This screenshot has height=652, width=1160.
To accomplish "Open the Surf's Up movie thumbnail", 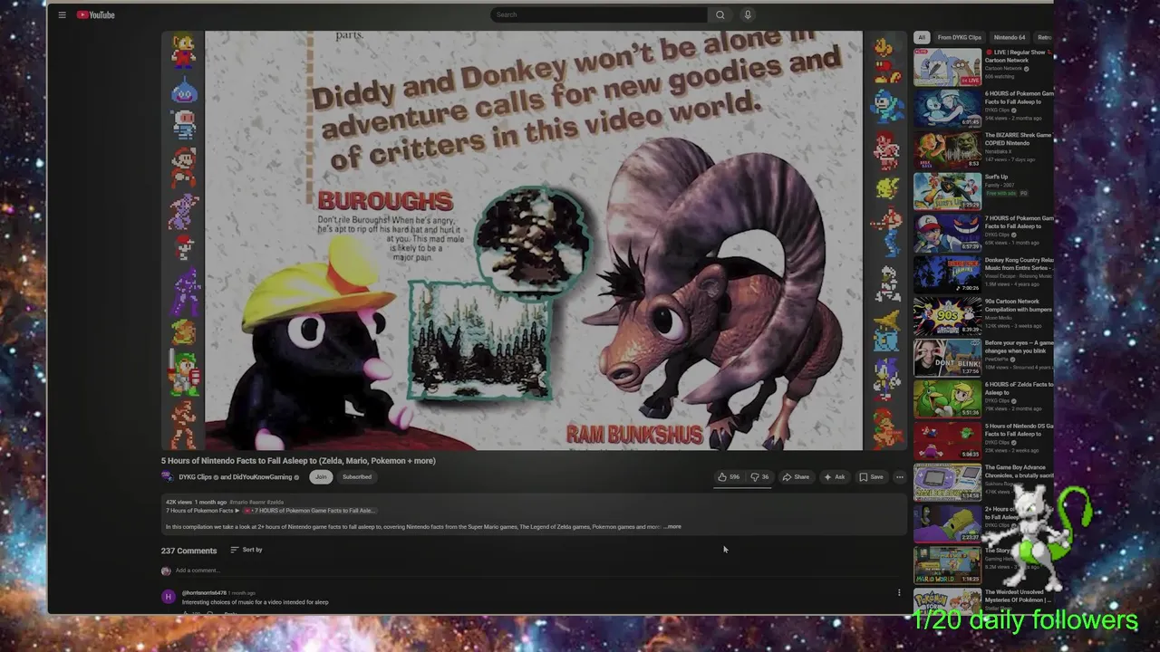I will (x=947, y=192).
